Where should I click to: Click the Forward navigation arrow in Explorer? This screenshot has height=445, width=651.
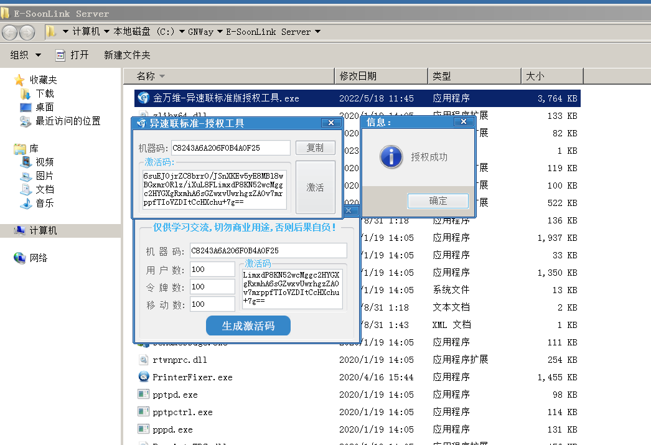click(27, 32)
